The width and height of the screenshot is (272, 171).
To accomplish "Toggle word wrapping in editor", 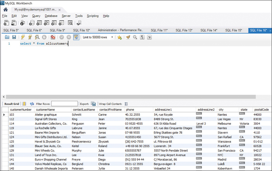I will click(149, 37).
